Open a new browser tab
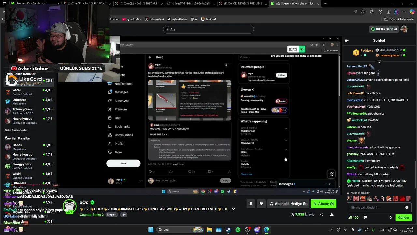The width and height of the screenshot is (417, 235). [x=325, y=4]
